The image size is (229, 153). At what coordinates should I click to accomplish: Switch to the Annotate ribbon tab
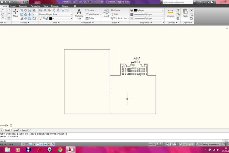(23, 6)
